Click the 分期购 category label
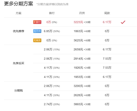Viewport: 137px width, 111px height. click(19, 91)
